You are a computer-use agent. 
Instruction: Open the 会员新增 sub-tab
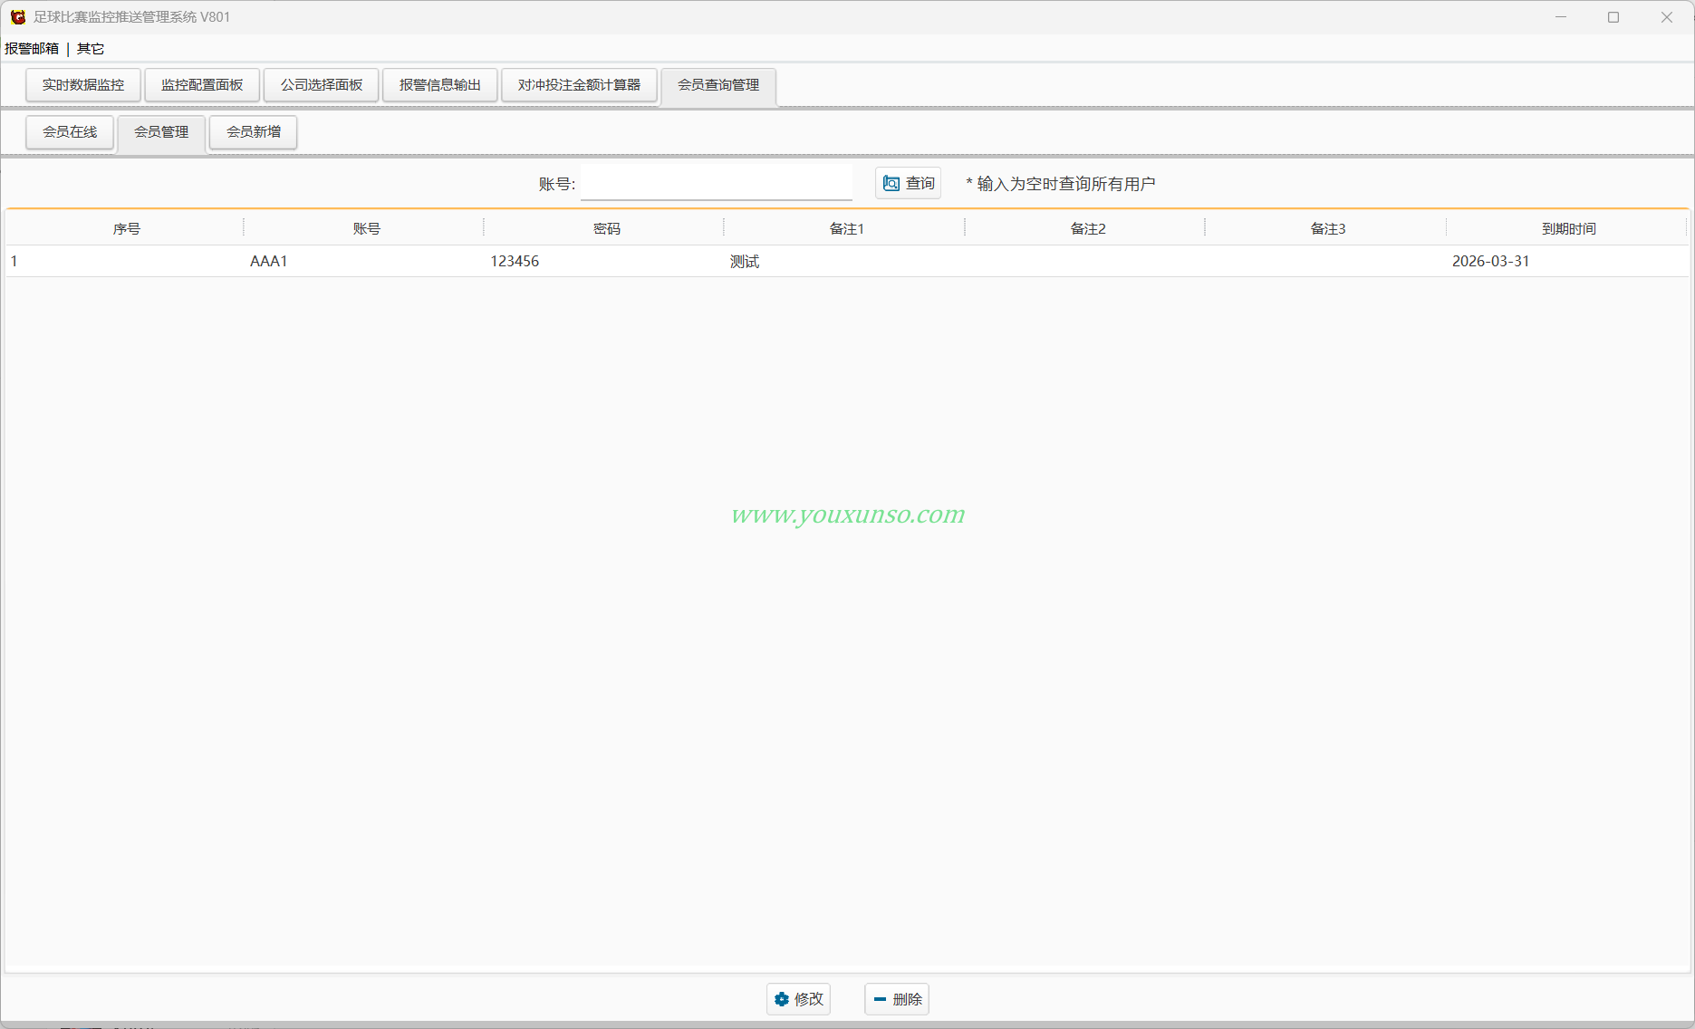(254, 132)
